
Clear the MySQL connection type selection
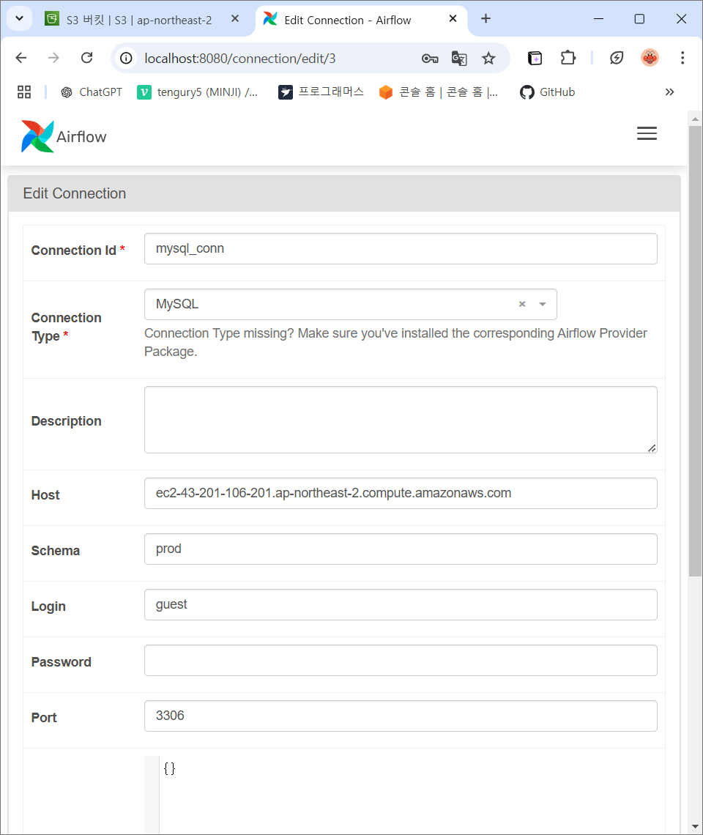tap(522, 304)
